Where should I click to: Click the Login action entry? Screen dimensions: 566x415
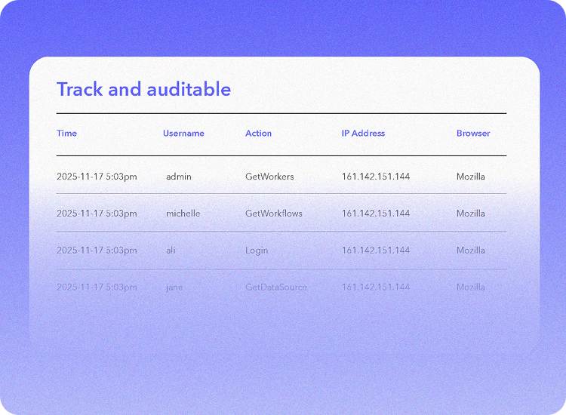[x=257, y=251]
